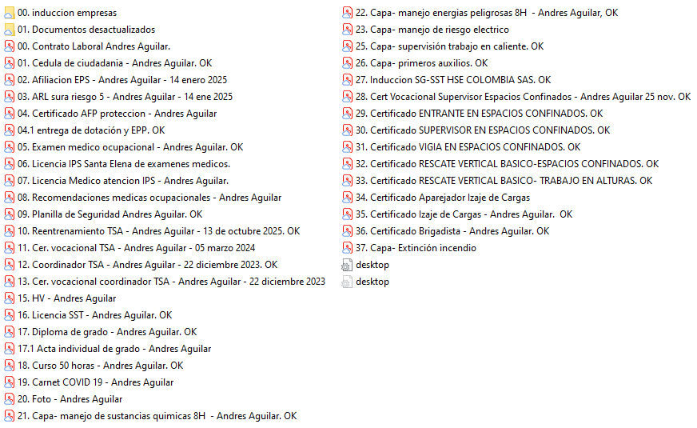
Task: Select the folder icon of 01. Documentos desactualizados
Action: pos(10,30)
